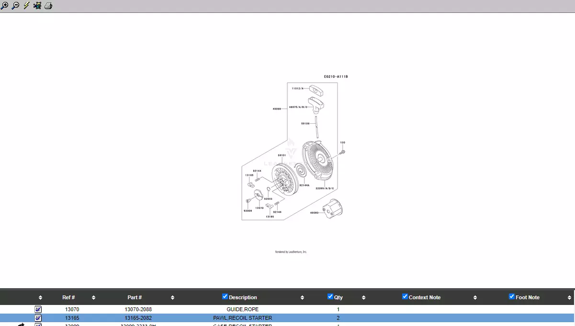This screenshot has height=326, width=575.
Task: Open part number 13070-2088
Action: click(x=138, y=309)
